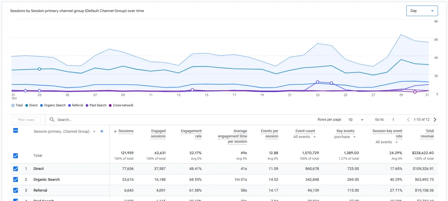Uncheck the Direct row checkbox

pos(16,168)
